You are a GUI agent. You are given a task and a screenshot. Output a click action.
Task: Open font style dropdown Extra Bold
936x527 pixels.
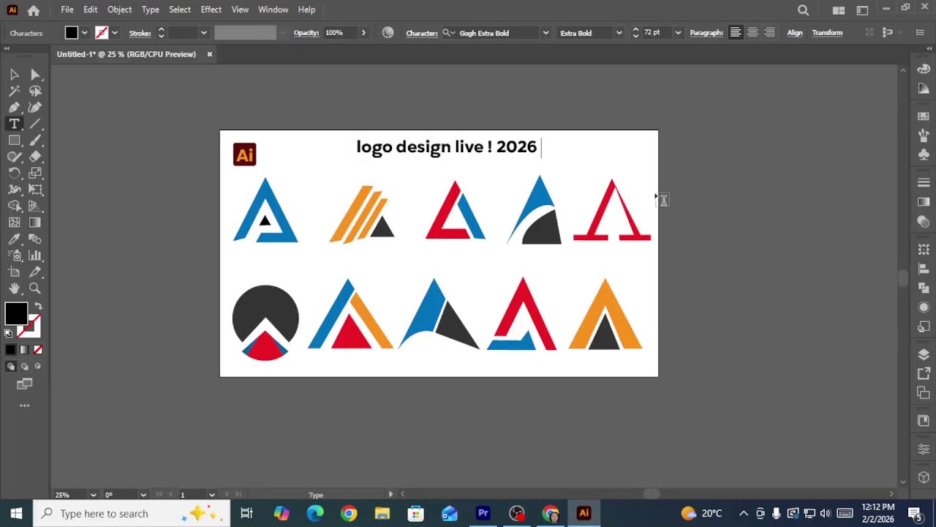(619, 33)
